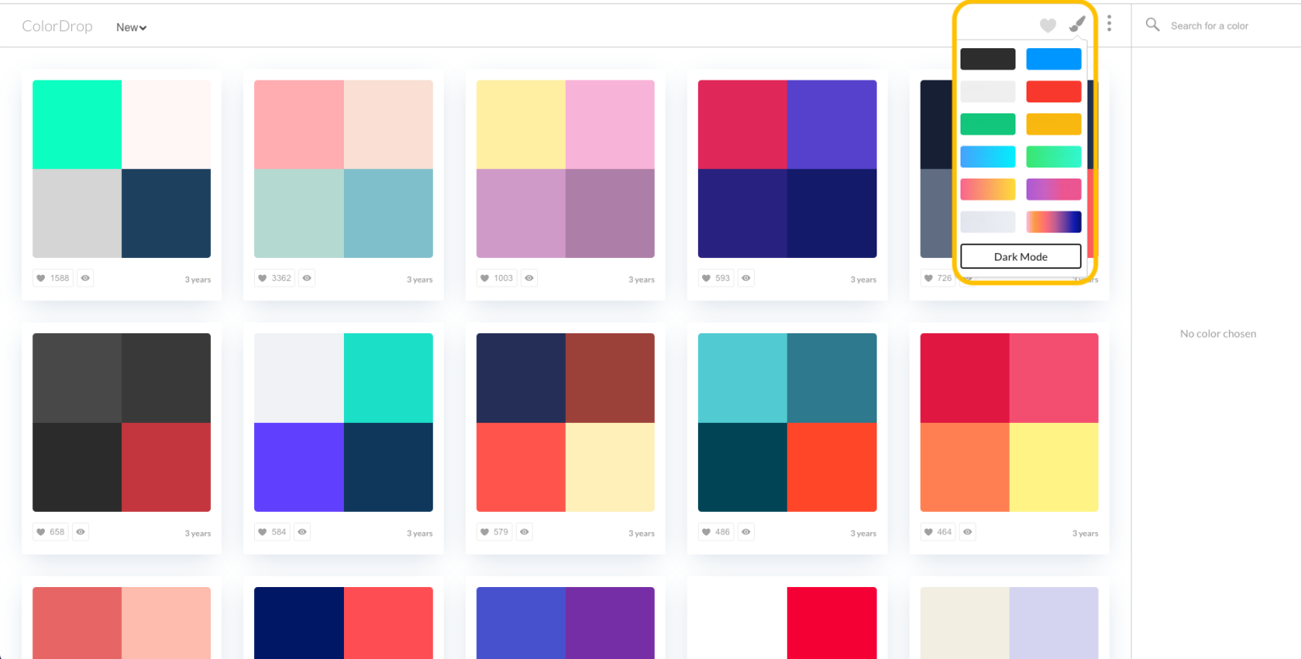This screenshot has height=659, width=1301.
Task: Toggle the eye icon beside 584 likes
Action: tap(302, 532)
